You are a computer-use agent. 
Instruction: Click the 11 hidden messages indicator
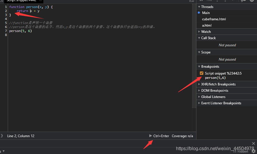point(240,151)
